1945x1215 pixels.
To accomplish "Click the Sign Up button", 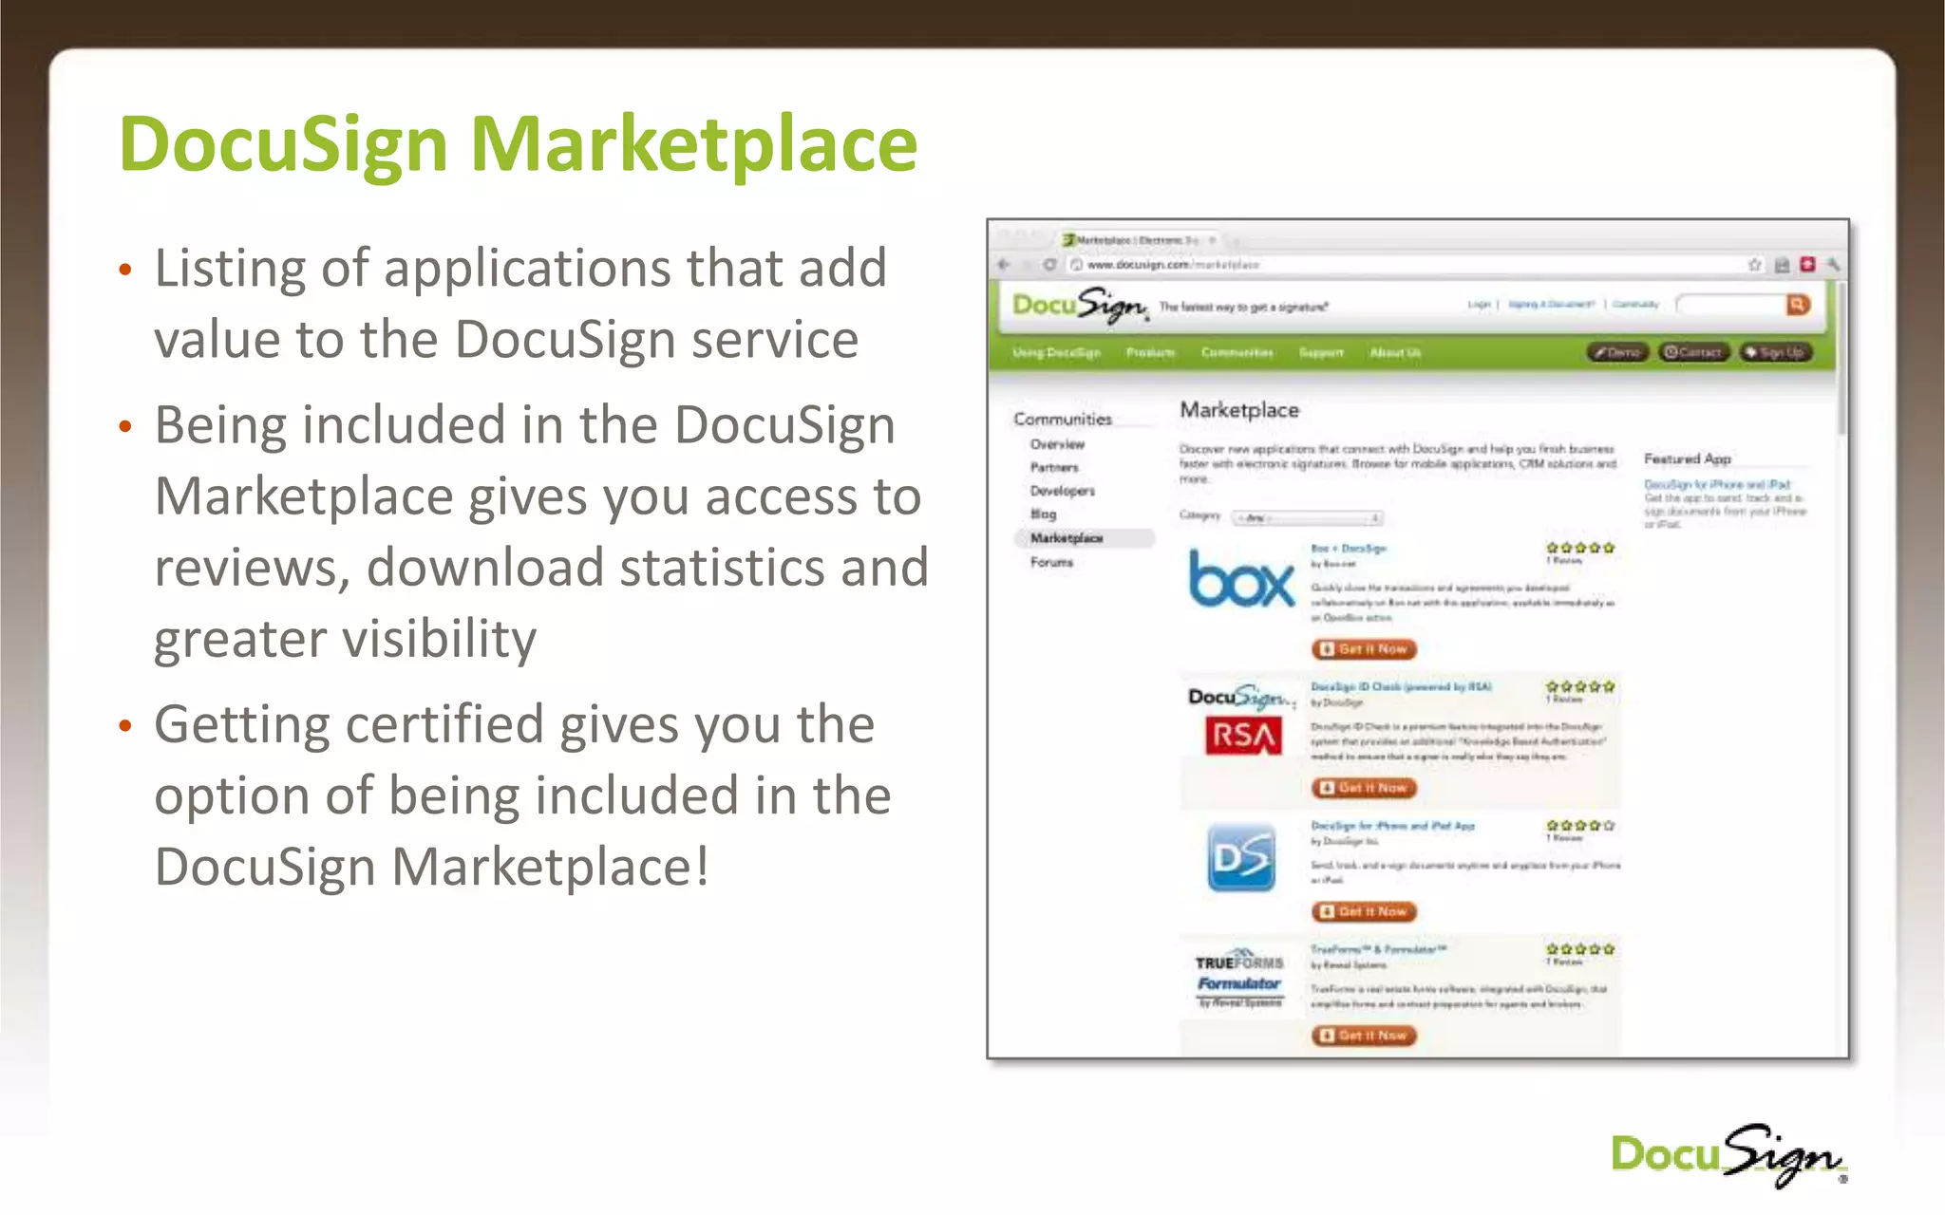I will click(x=1775, y=352).
